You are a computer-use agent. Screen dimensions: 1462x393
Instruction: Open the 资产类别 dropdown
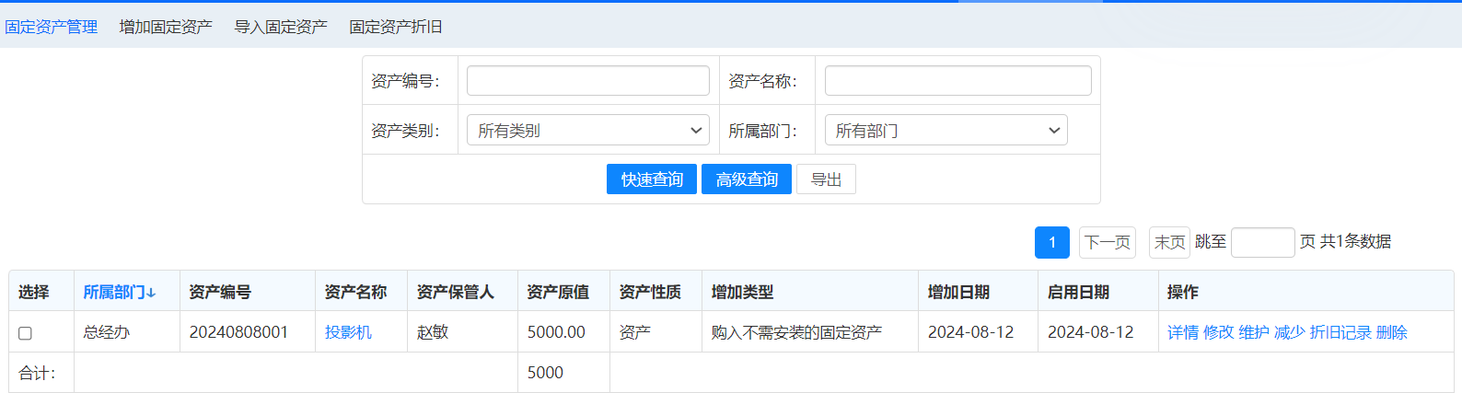pyautogui.click(x=587, y=131)
